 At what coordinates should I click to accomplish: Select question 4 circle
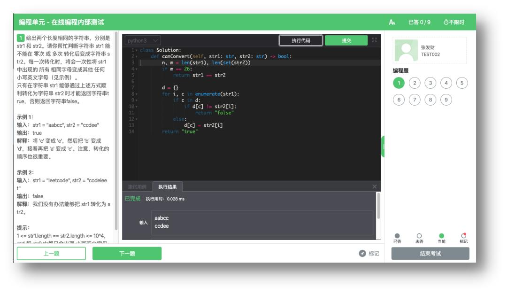coord(446,83)
